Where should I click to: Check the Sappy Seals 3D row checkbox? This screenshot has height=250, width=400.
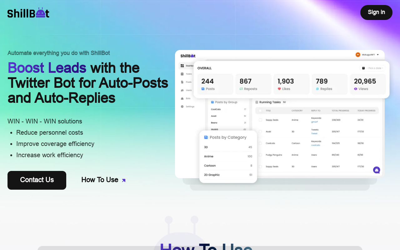tap(260, 167)
